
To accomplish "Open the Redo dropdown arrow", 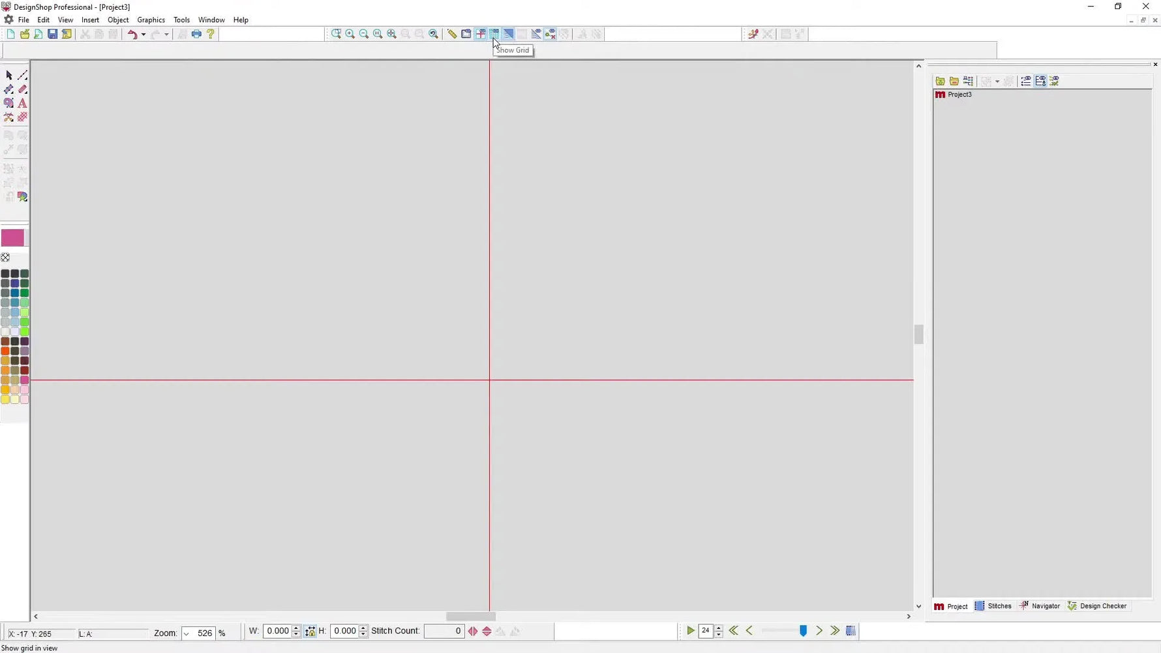I will tap(166, 34).
